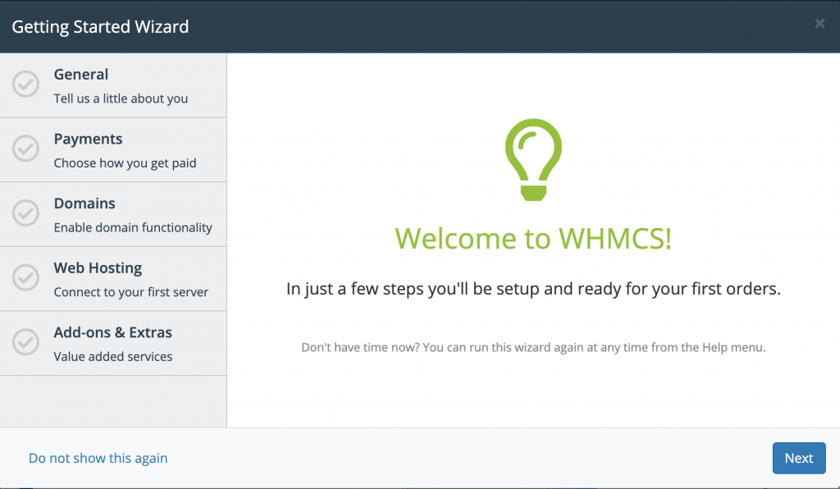Image resolution: width=840 pixels, height=489 pixels.
Task: Select the wizard checklist sidebar icon column
Action: coord(25,213)
